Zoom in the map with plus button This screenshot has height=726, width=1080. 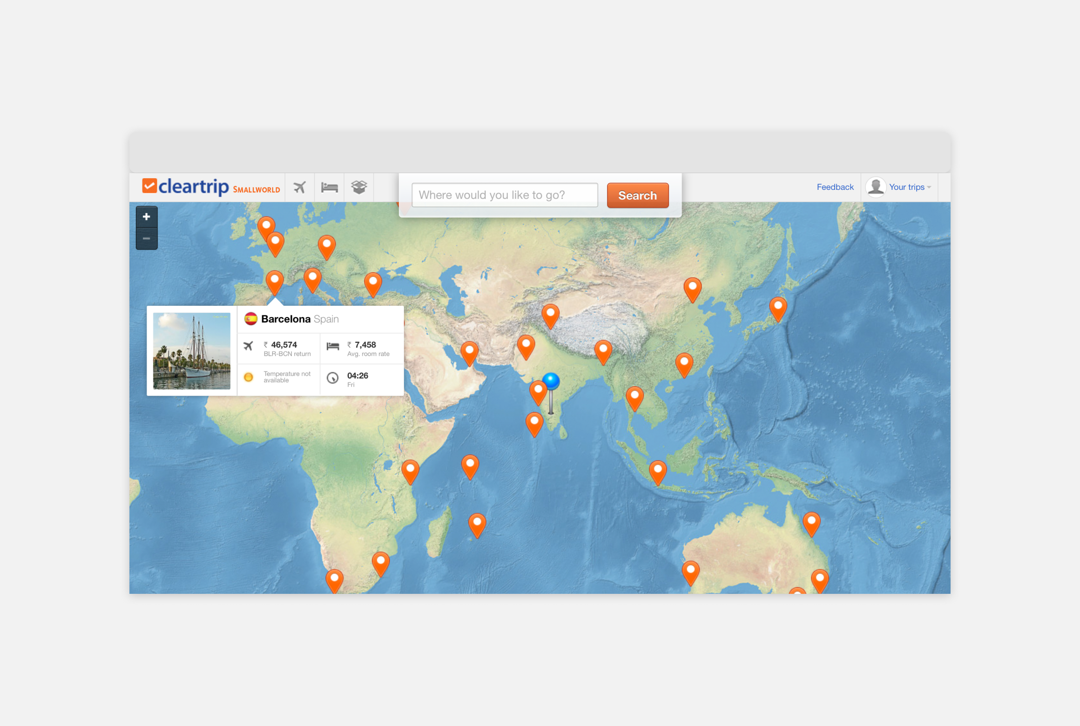pyautogui.click(x=146, y=217)
